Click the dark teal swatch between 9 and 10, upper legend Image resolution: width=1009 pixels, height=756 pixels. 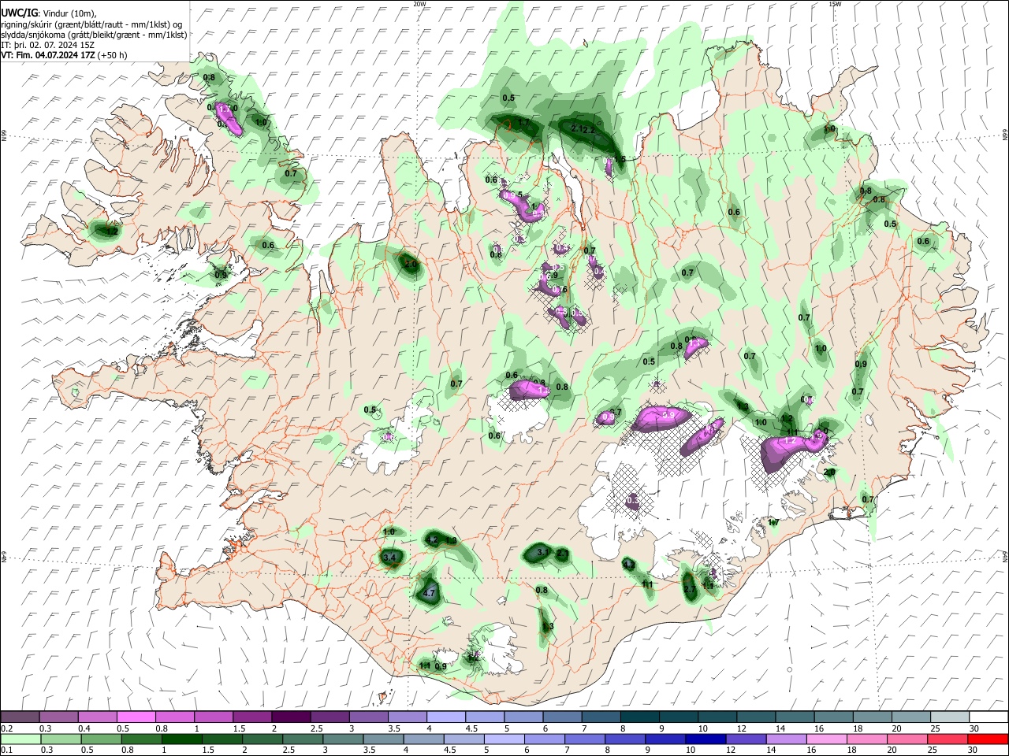[x=677, y=717]
